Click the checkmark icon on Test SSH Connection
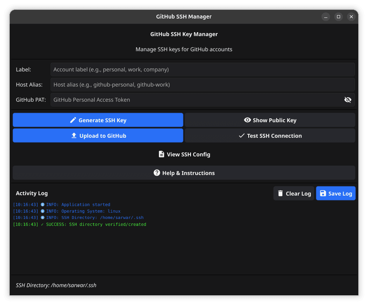This screenshot has width=368, height=305. [x=241, y=135]
